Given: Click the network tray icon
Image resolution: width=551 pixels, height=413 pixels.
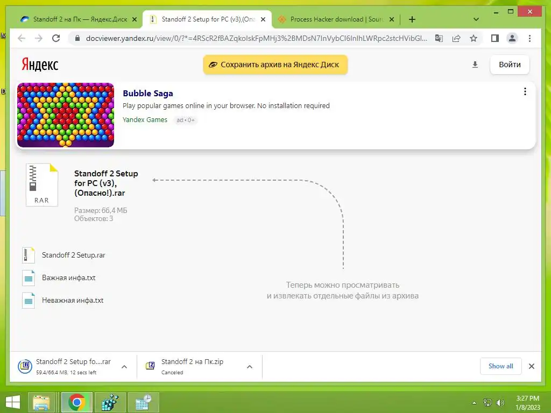Looking at the screenshot, I should [488, 402].
